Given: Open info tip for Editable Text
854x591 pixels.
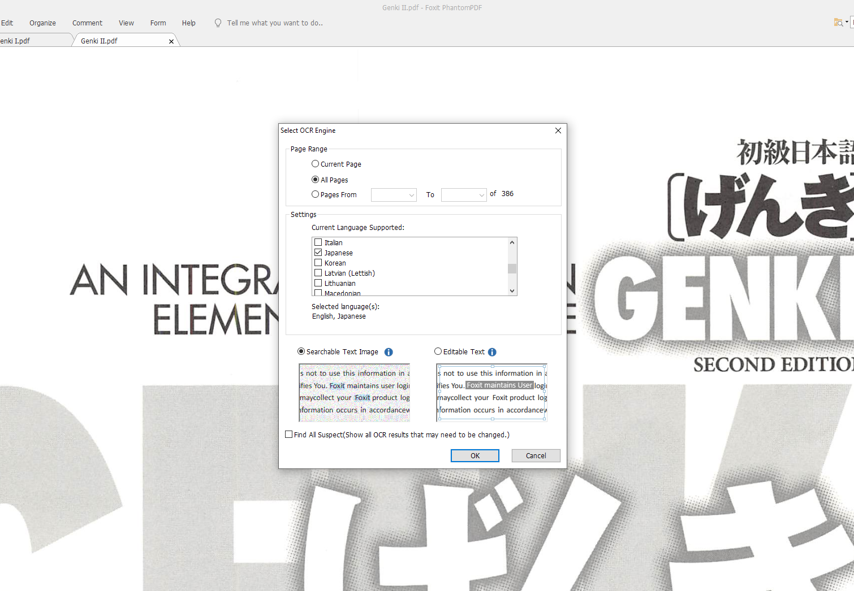Looking at the screenshot, I should click(x=492, y=352).
